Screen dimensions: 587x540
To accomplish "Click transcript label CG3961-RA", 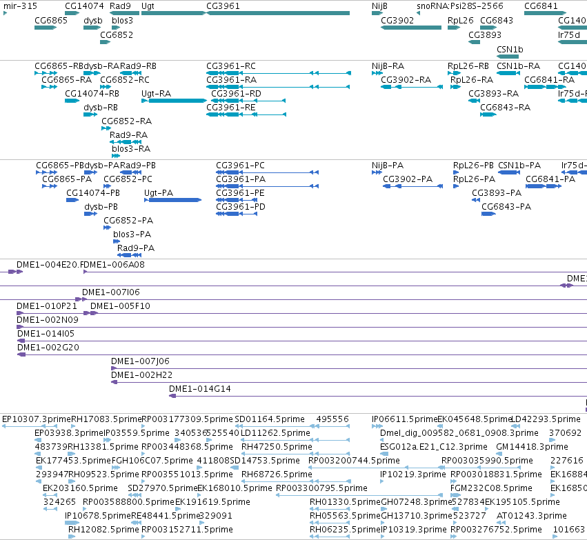I will (231, 80).
